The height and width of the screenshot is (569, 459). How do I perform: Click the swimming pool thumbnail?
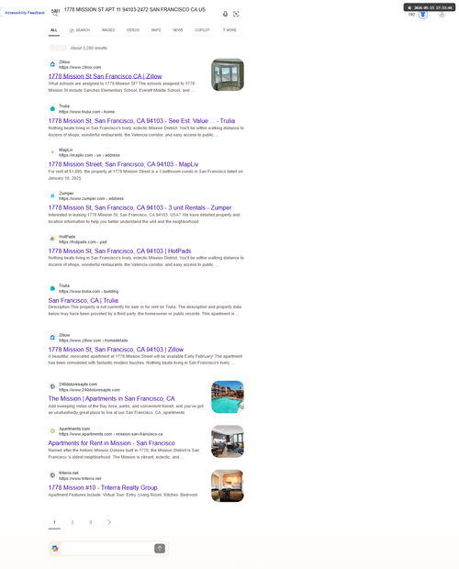228,397
